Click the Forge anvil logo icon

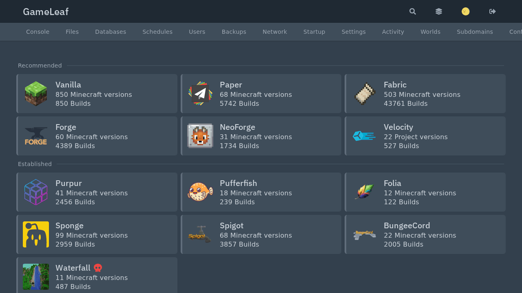click(x=36, y=136)
